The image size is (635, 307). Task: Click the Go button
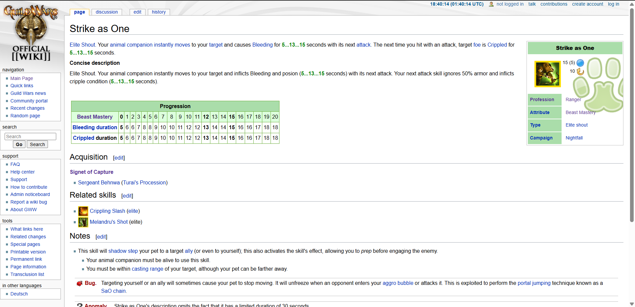click(19, 144)
